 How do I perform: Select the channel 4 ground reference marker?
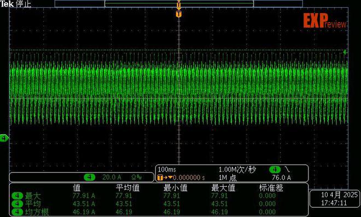pyautogui.click(x=4, y=138)
